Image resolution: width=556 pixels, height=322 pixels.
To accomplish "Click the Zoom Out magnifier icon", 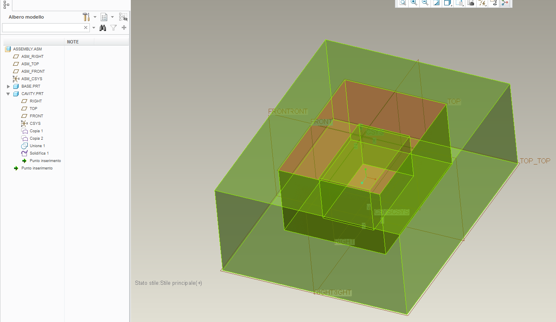I will (425, 2).
